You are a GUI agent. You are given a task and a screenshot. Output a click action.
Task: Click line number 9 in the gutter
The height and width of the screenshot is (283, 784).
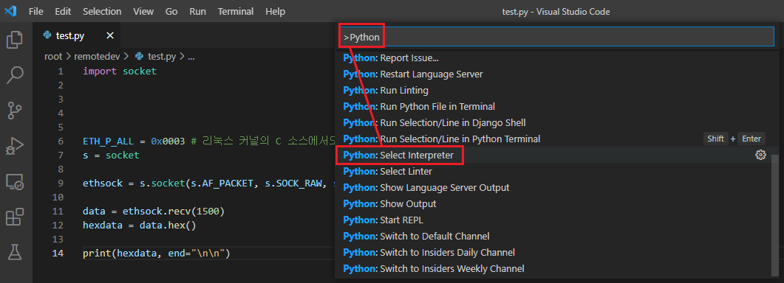pyautogui.click(x=61, y=184)
